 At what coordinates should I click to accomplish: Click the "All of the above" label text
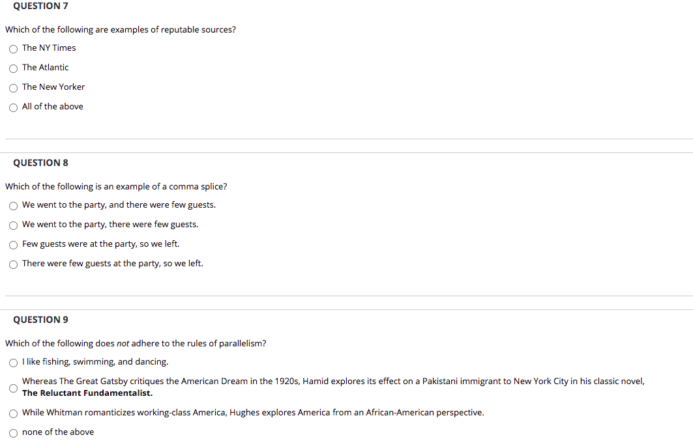click(x=53, y=106)
